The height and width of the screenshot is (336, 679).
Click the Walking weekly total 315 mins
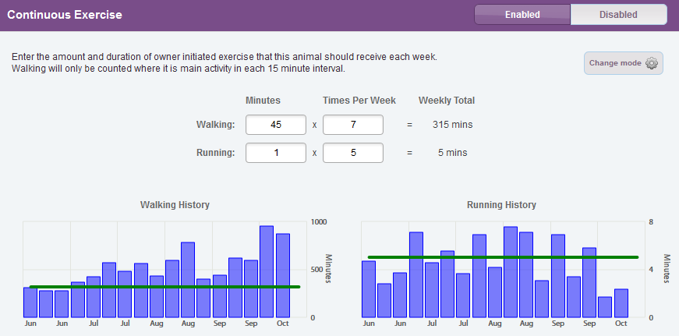(x=452, y=125)
